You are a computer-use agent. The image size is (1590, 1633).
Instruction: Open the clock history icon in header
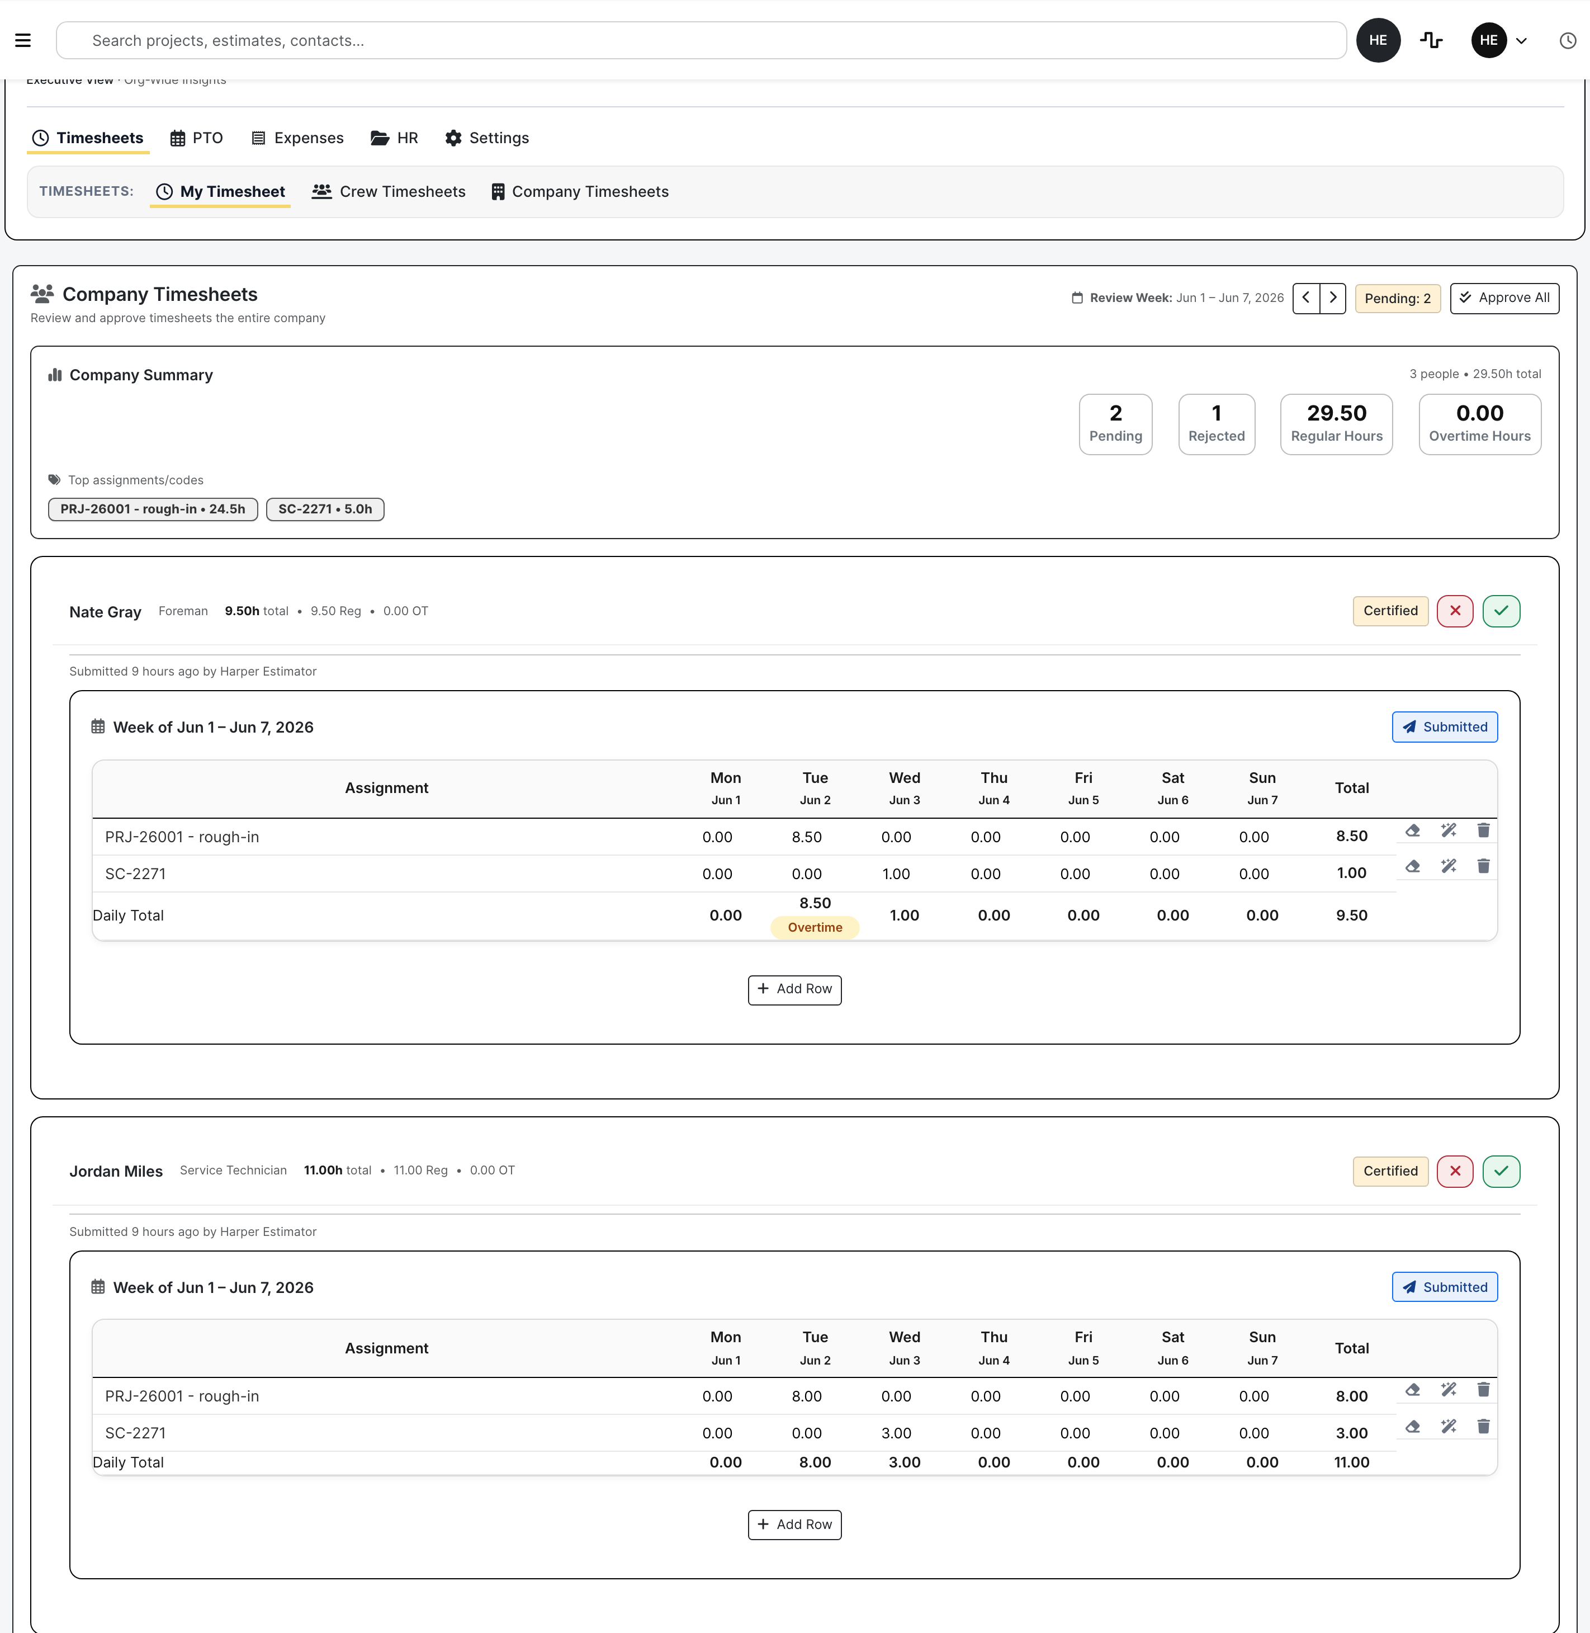(1568, 40)
